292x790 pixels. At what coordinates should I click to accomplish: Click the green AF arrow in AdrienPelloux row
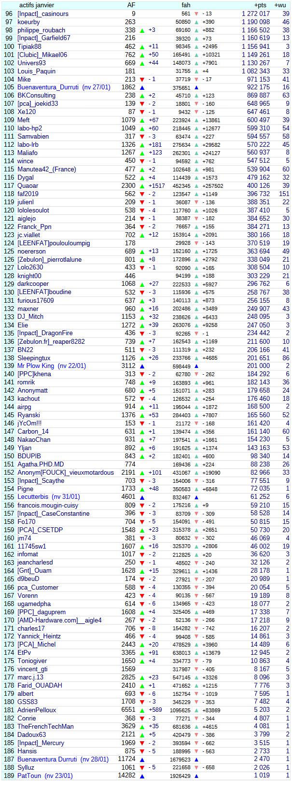click(142, 710)
